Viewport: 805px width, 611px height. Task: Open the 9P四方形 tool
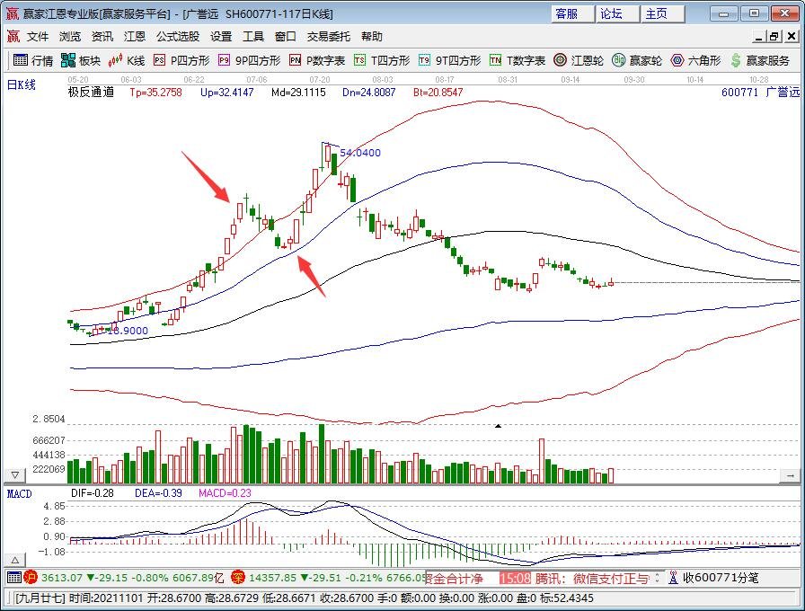tap(249, 60)
